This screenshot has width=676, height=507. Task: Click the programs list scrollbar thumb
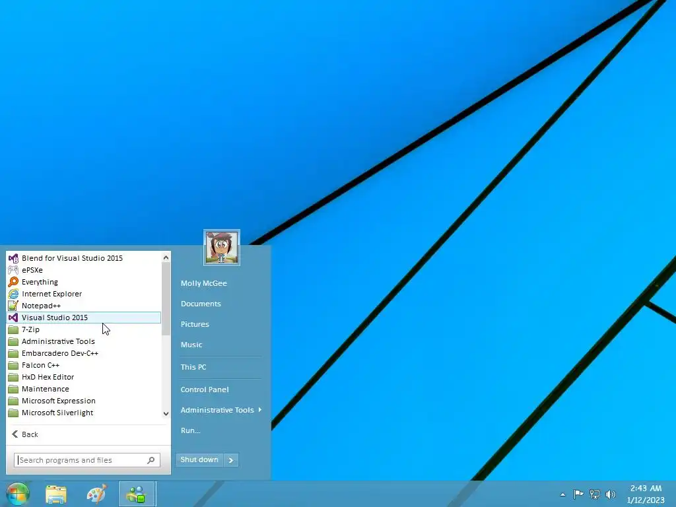click(166, 299)
